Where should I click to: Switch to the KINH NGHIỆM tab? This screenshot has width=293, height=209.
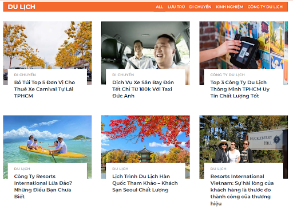tap(229, 7)
